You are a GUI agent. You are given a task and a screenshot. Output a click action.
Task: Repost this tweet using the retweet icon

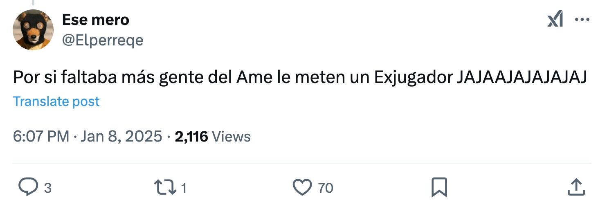[165, 188]
